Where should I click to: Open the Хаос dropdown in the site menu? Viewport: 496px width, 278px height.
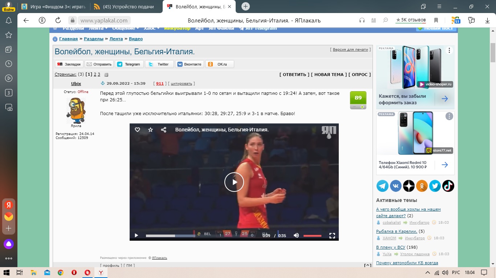(151, 28)
